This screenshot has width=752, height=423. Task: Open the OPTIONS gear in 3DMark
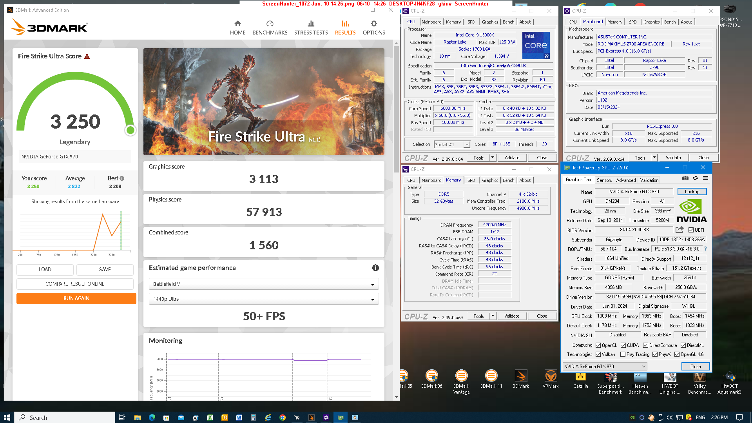374,28
